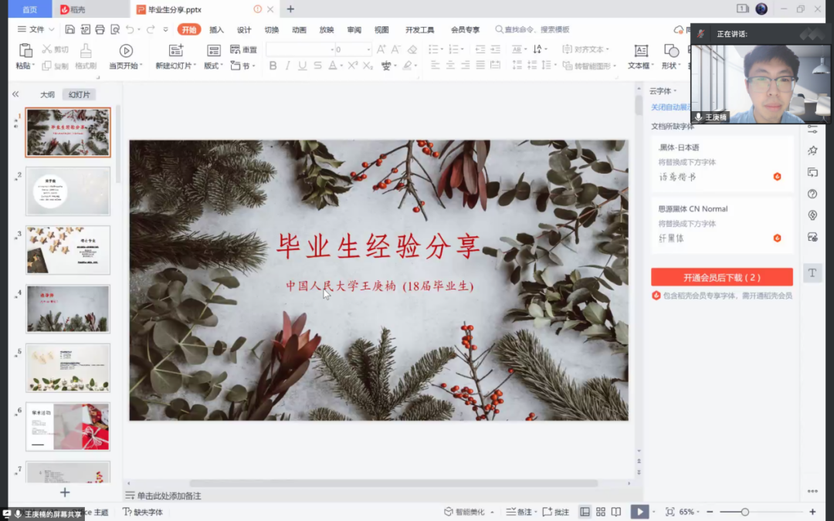The height and width of the screenshot is (521, 834).
Task: Start slideshow from current slide (当页开始)
Action: pyautogui.click(x=126, y=51)
